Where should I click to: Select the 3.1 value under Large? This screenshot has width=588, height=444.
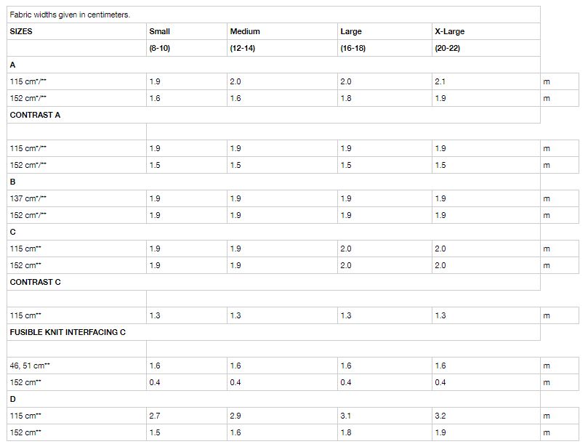346,416
